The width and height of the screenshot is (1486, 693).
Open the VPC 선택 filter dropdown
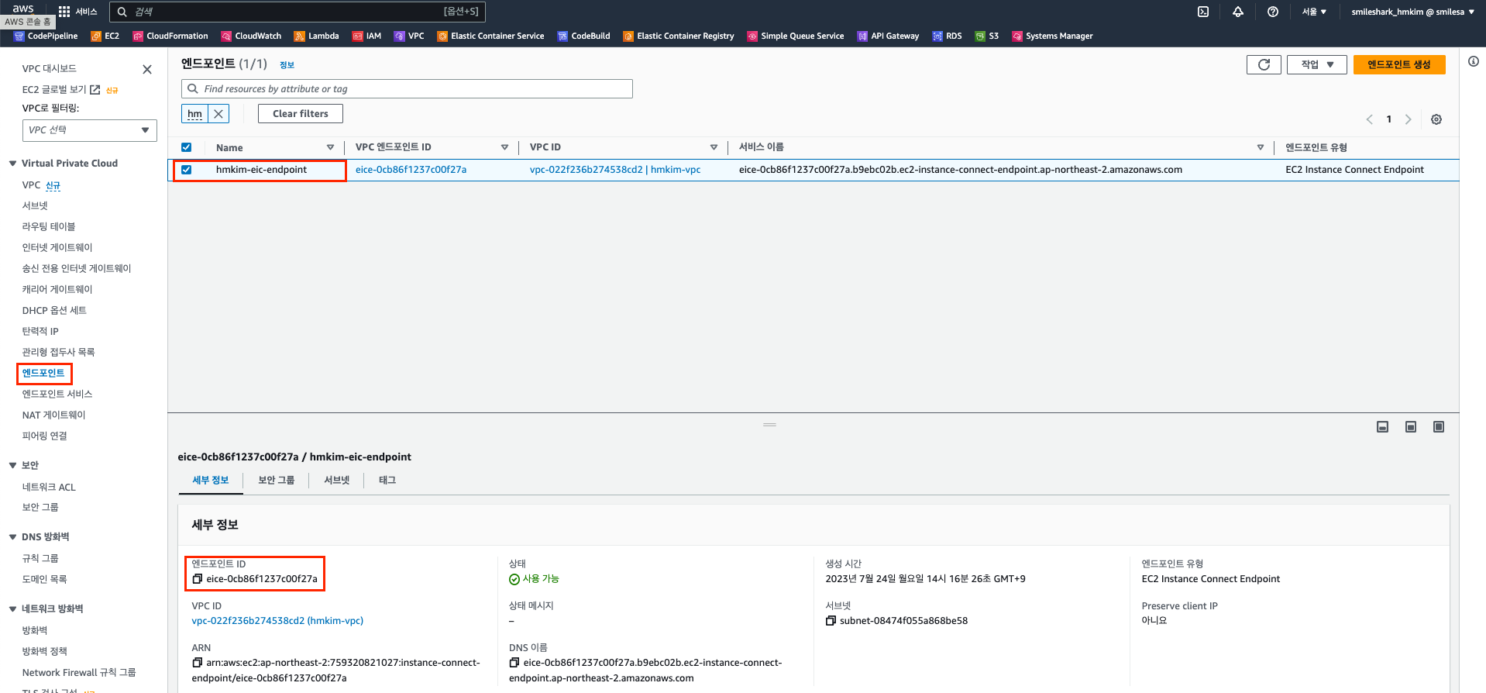[90, 130]
